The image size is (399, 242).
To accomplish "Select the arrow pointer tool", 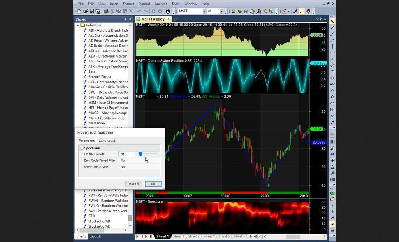I will tap(332, 21).
